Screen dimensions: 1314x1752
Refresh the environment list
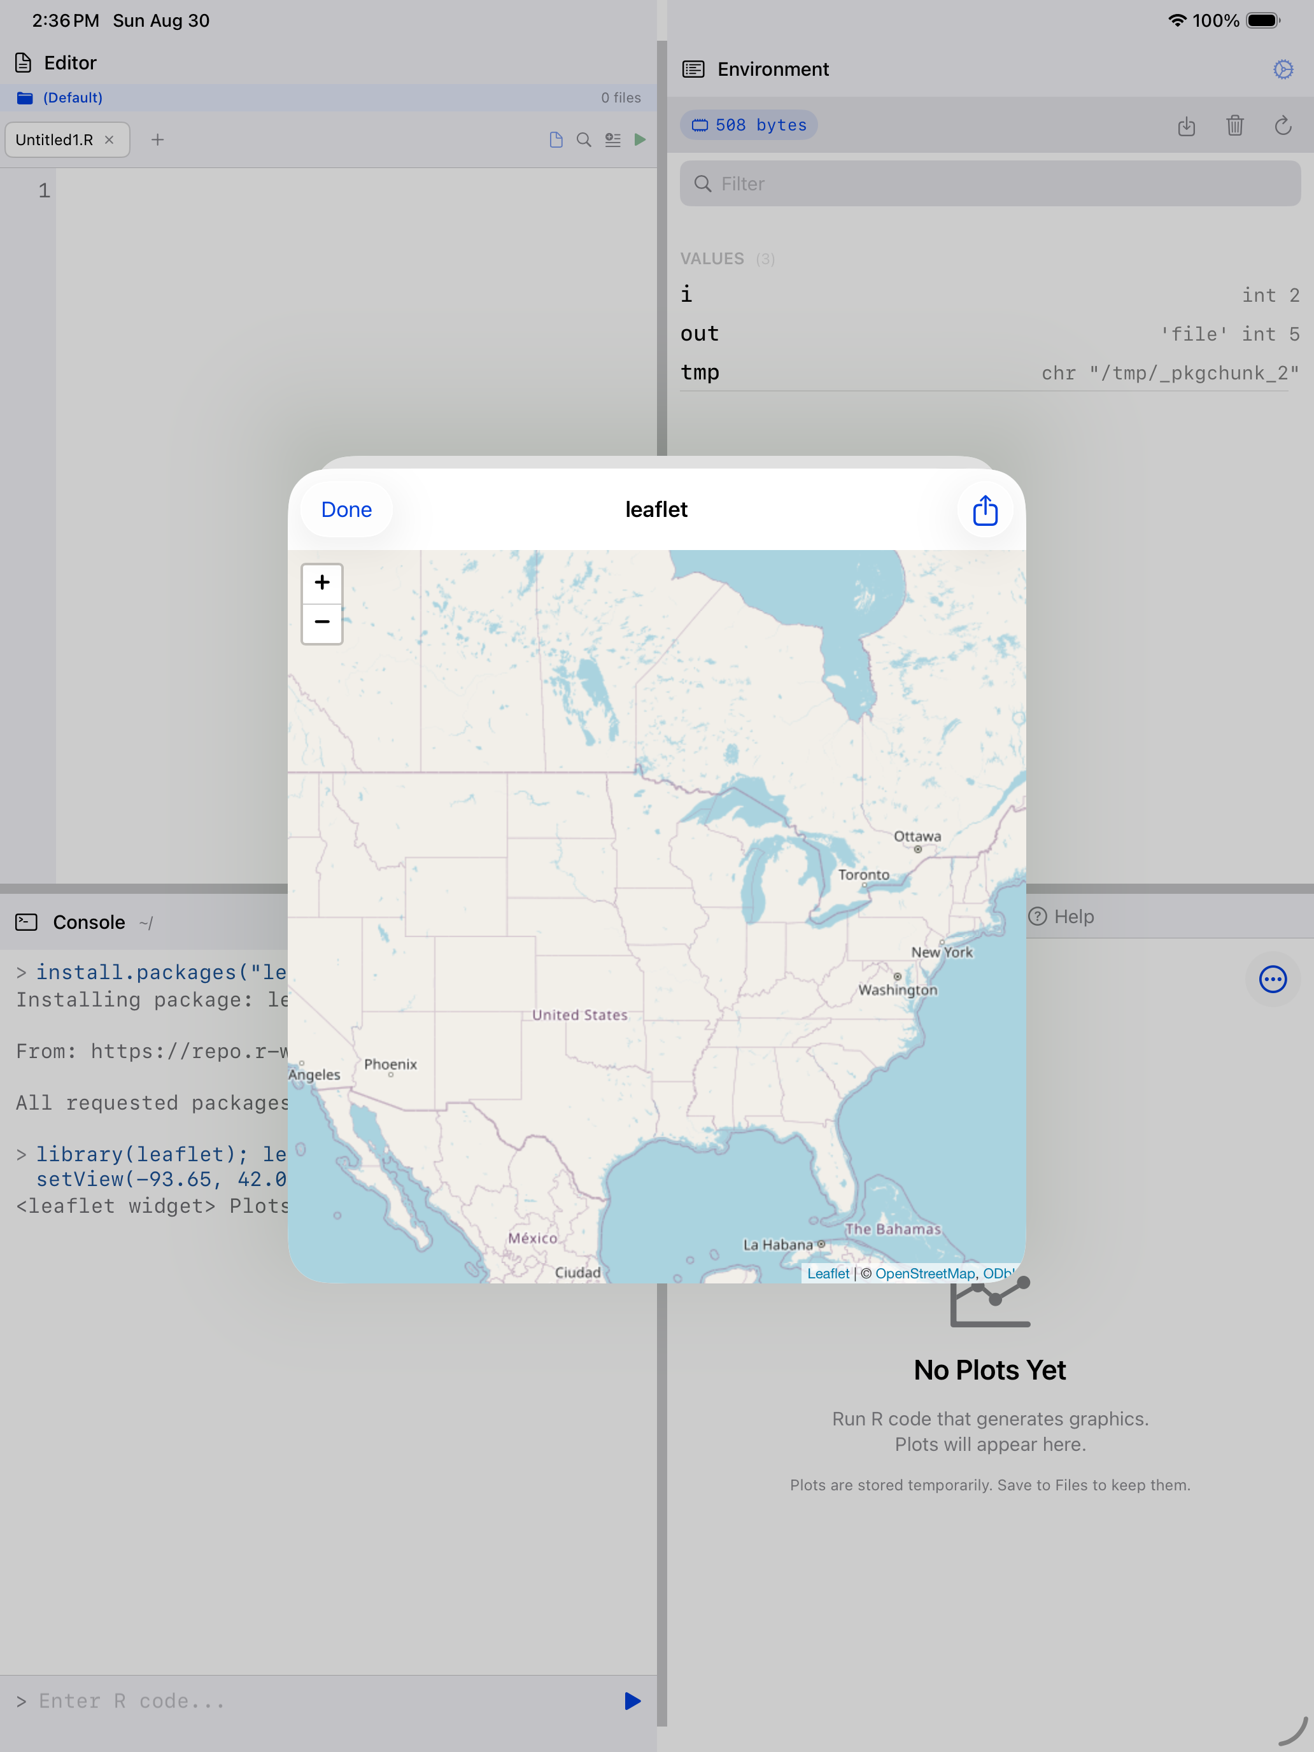(x=1283, y=125)
